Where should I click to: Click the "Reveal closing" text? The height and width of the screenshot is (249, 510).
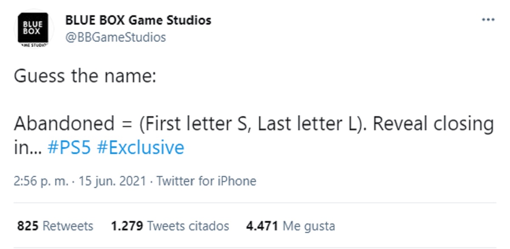click(x=433, y=124)
